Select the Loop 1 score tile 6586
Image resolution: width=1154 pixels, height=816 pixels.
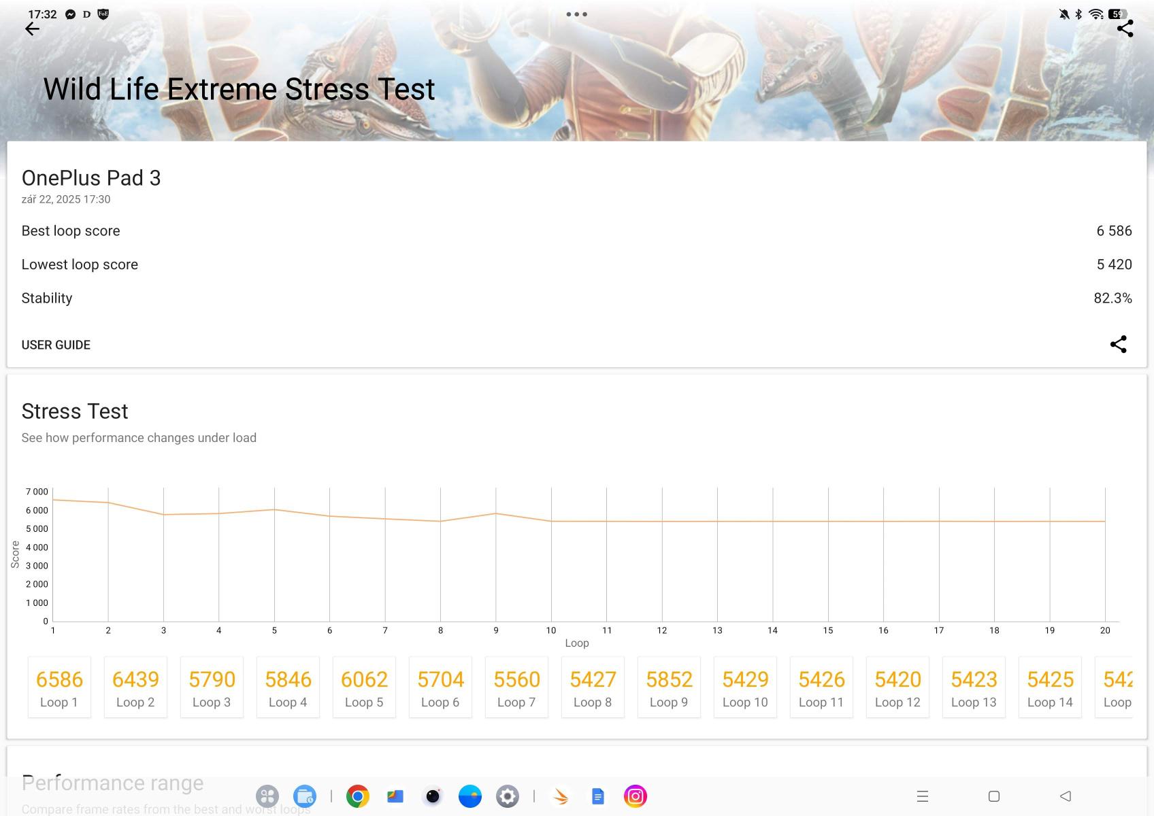click(59, 687)
